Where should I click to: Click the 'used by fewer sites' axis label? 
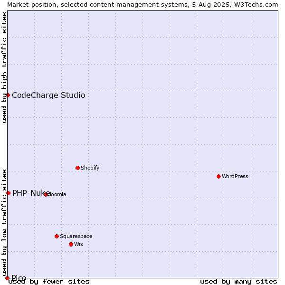[x=49, y=282]
